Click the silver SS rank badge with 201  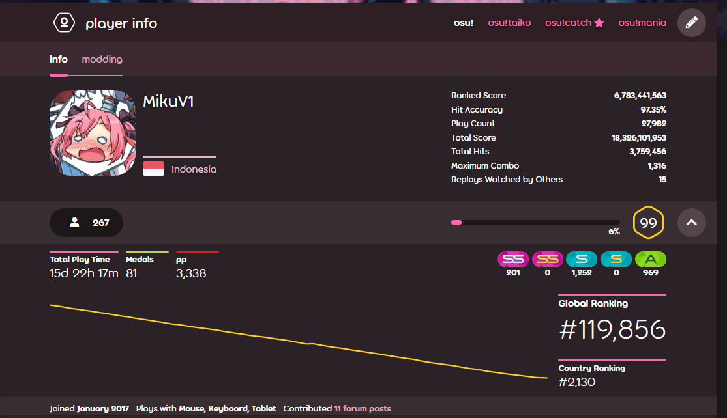512,259
